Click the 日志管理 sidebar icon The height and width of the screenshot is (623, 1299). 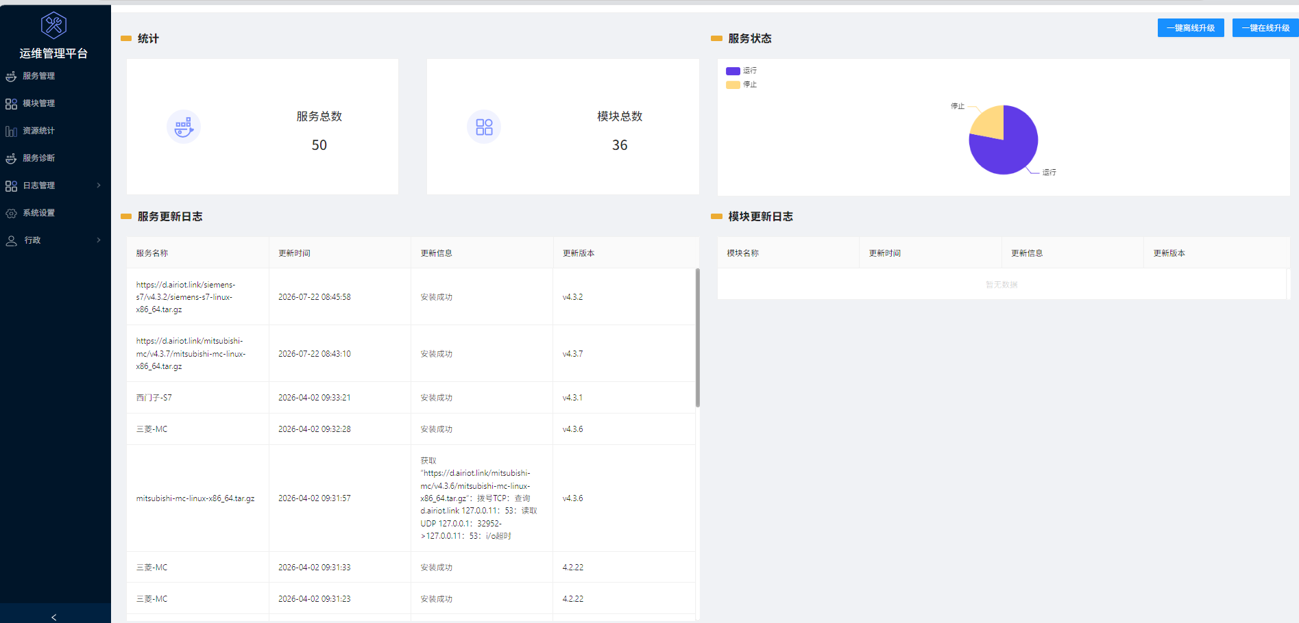click(11, 186)
